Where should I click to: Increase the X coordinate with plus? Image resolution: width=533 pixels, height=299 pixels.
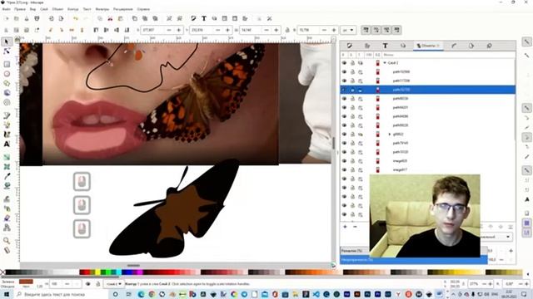coord(178,30)
